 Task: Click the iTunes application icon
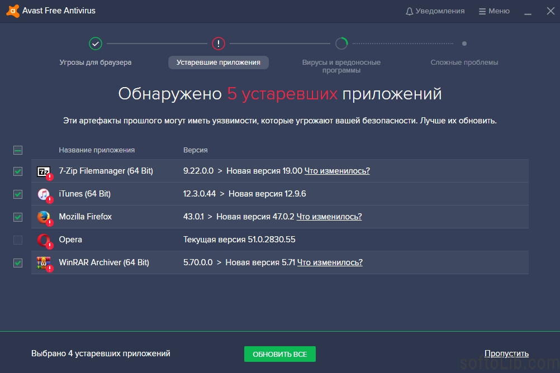pos(44,195)
